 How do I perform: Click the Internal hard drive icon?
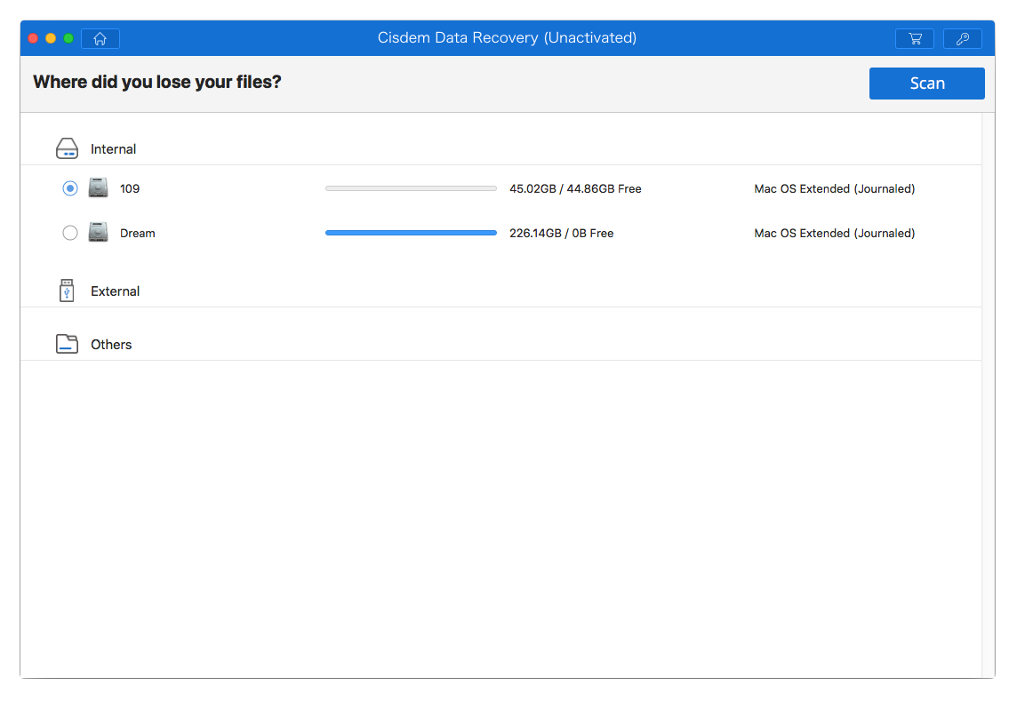[67, 147]
